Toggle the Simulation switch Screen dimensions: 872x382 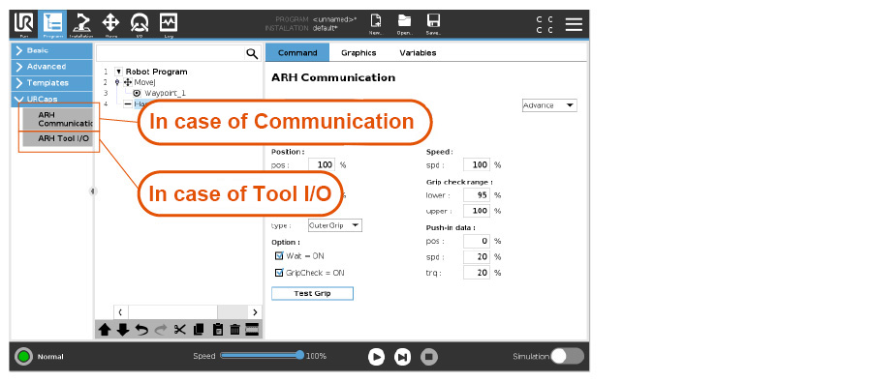click(x=567, y=357)
